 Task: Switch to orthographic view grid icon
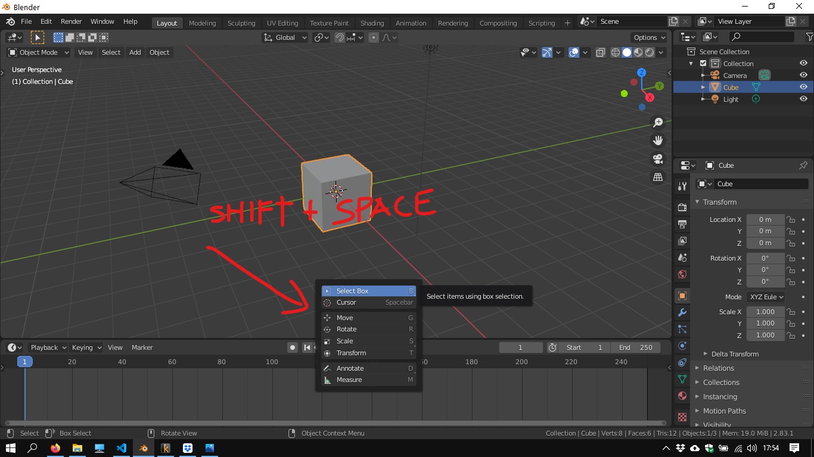coord(658,177)
